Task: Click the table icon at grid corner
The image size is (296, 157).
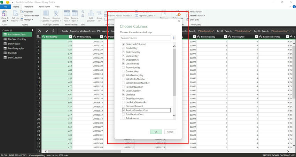Action: tap(38, 37)
